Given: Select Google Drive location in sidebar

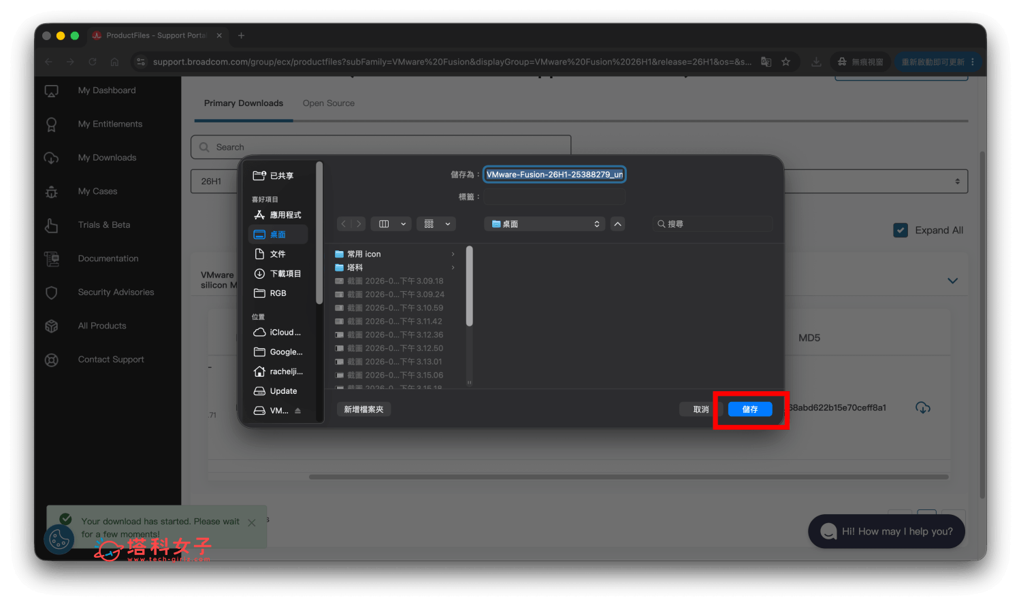Looking at the screenshot, I should 278,352.
